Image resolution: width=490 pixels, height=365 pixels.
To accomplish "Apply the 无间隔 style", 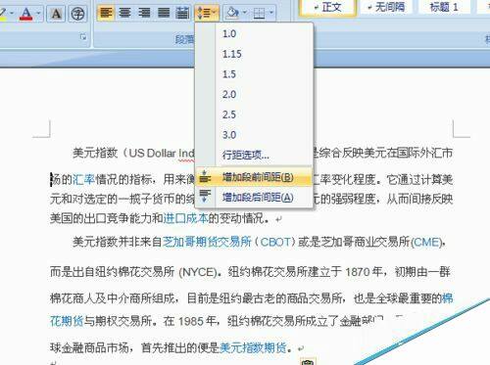I will pyautogui.click(x=385, y=7).
